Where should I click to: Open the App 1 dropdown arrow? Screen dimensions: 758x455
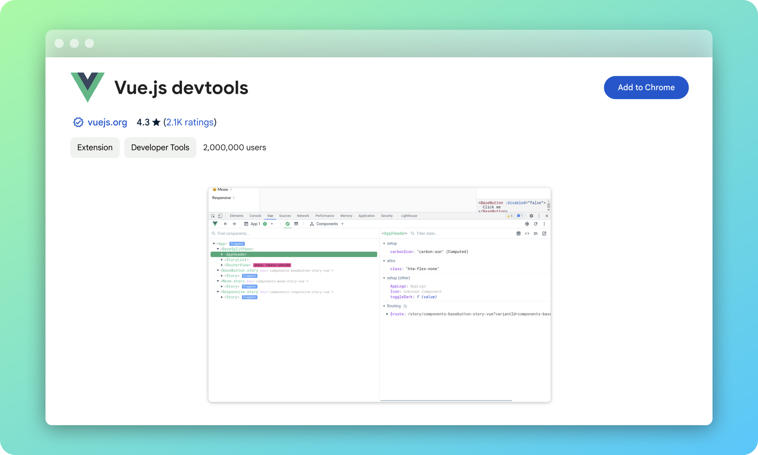click(272, 224)
